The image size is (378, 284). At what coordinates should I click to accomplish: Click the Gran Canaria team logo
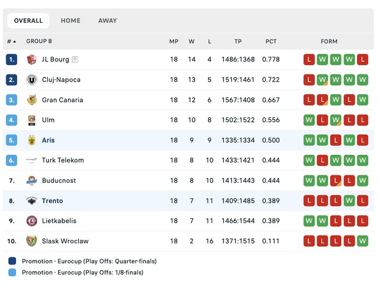pyautogui.click(x=32, y=100)
